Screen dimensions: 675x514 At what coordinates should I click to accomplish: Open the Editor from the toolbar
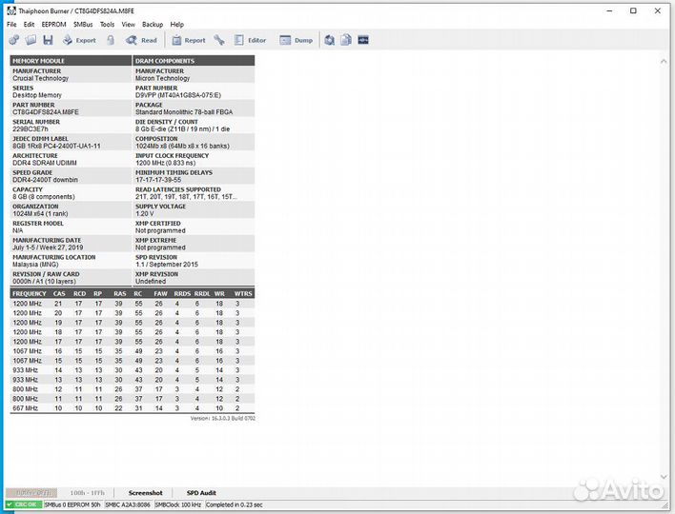(250, 40)
